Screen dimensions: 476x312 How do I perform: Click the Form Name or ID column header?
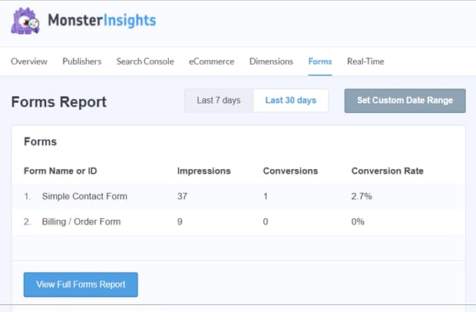click(x=61, y=171)
